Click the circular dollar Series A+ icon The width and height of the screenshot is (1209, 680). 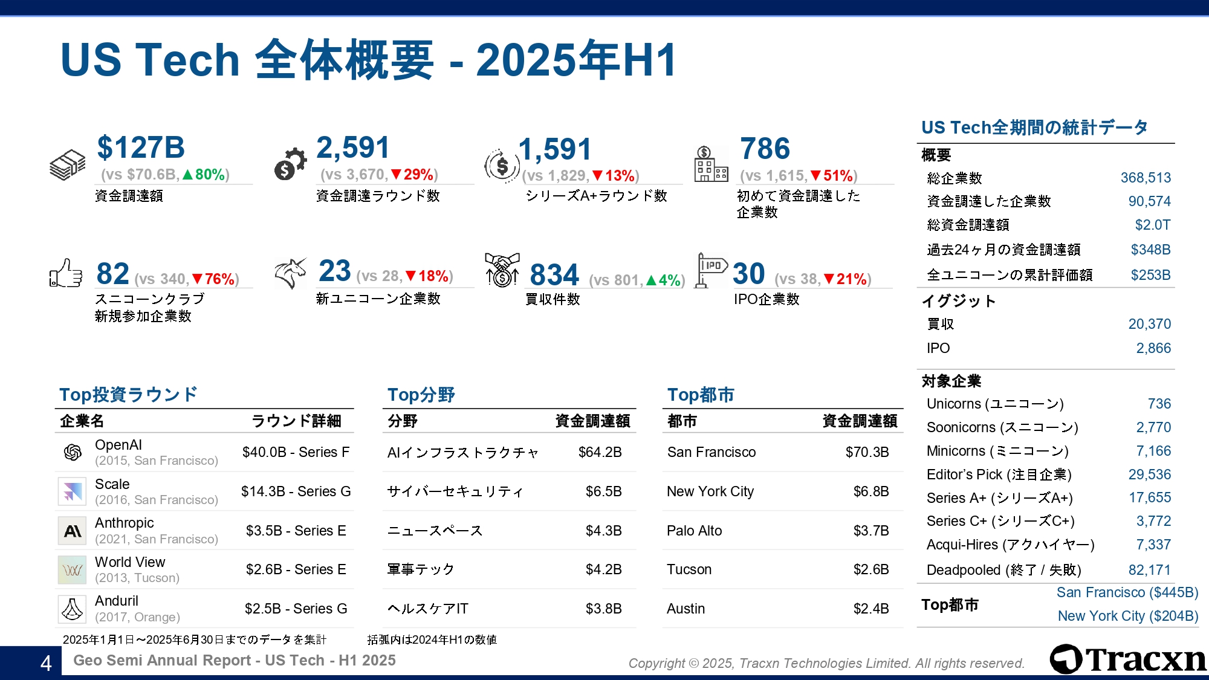502,164
